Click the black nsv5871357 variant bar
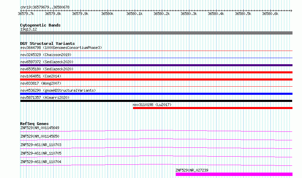Viewport: 302px width, 178px height. [x=156, y=101]
